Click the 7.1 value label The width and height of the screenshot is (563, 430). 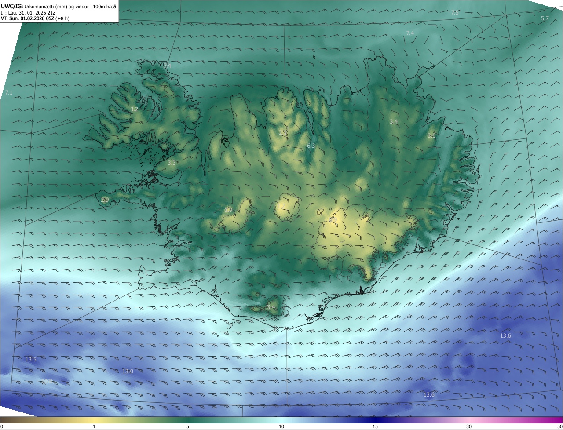click(9, 93)
